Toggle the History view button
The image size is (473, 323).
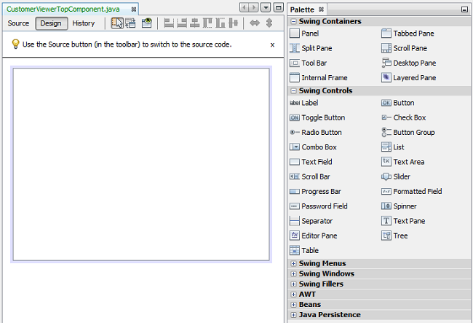pyautogui.click(x=83, y=23)
